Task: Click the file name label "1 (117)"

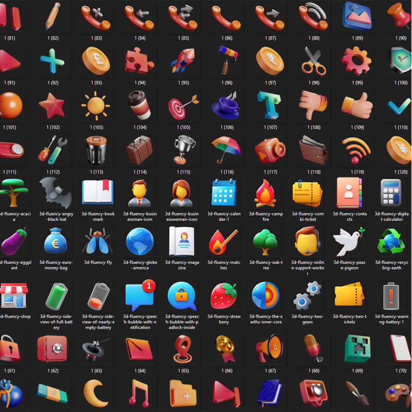Action: pyautogui.click(x=270, y=172)
